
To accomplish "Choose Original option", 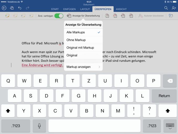I will pos(83,55).
